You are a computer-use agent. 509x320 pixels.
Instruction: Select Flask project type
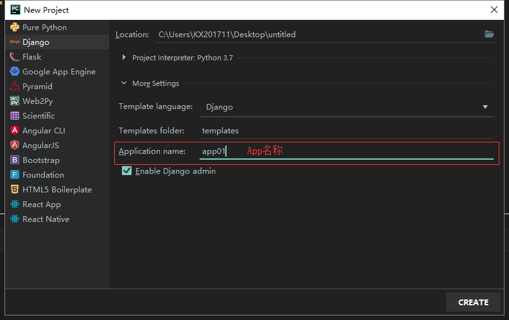(57, 56)
